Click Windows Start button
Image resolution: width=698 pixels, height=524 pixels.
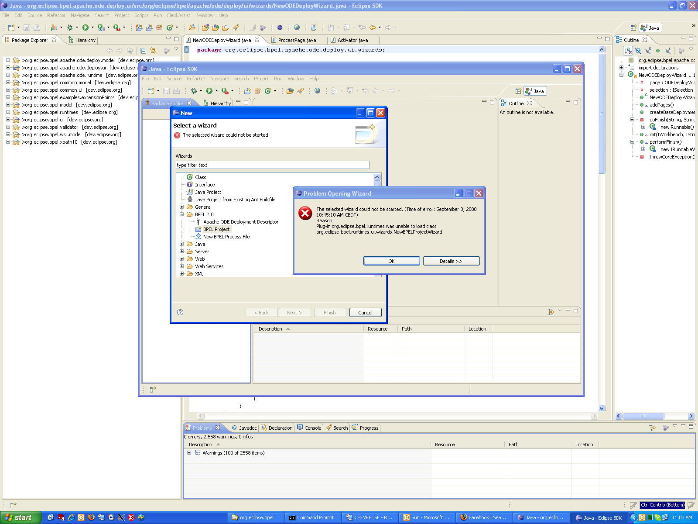[21, 517]
